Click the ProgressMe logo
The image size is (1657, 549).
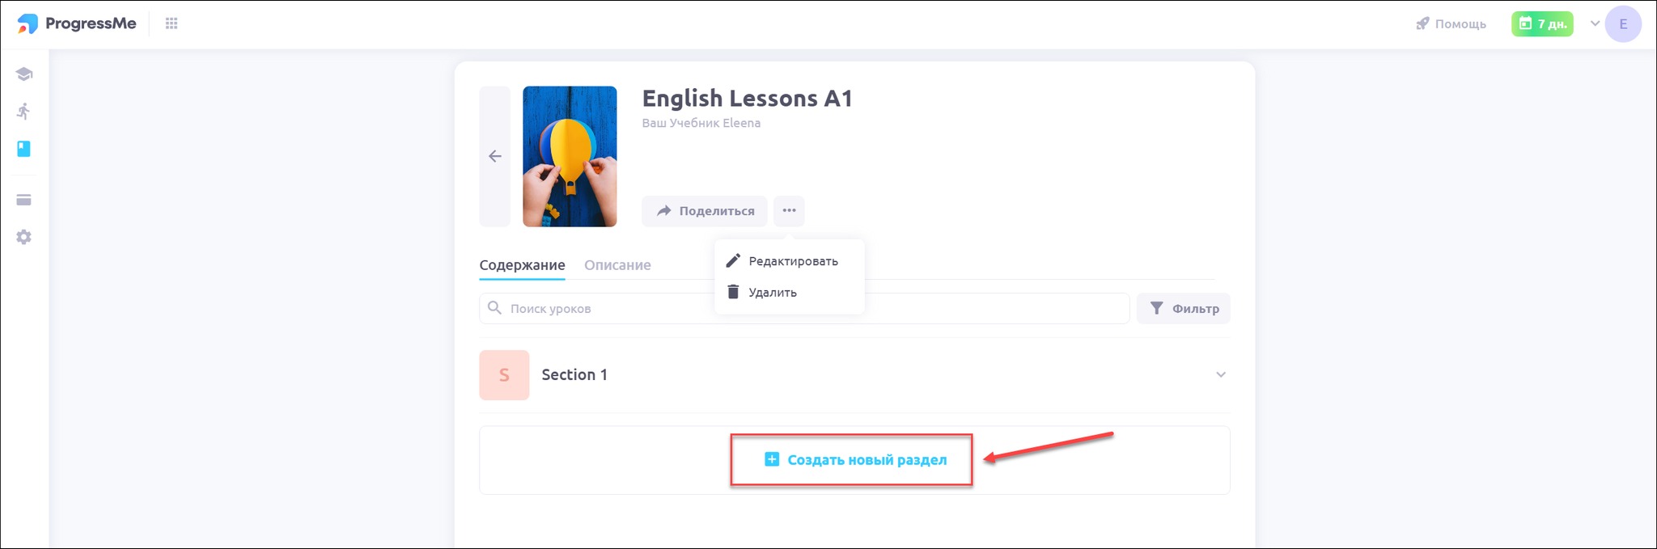point(77,24)
